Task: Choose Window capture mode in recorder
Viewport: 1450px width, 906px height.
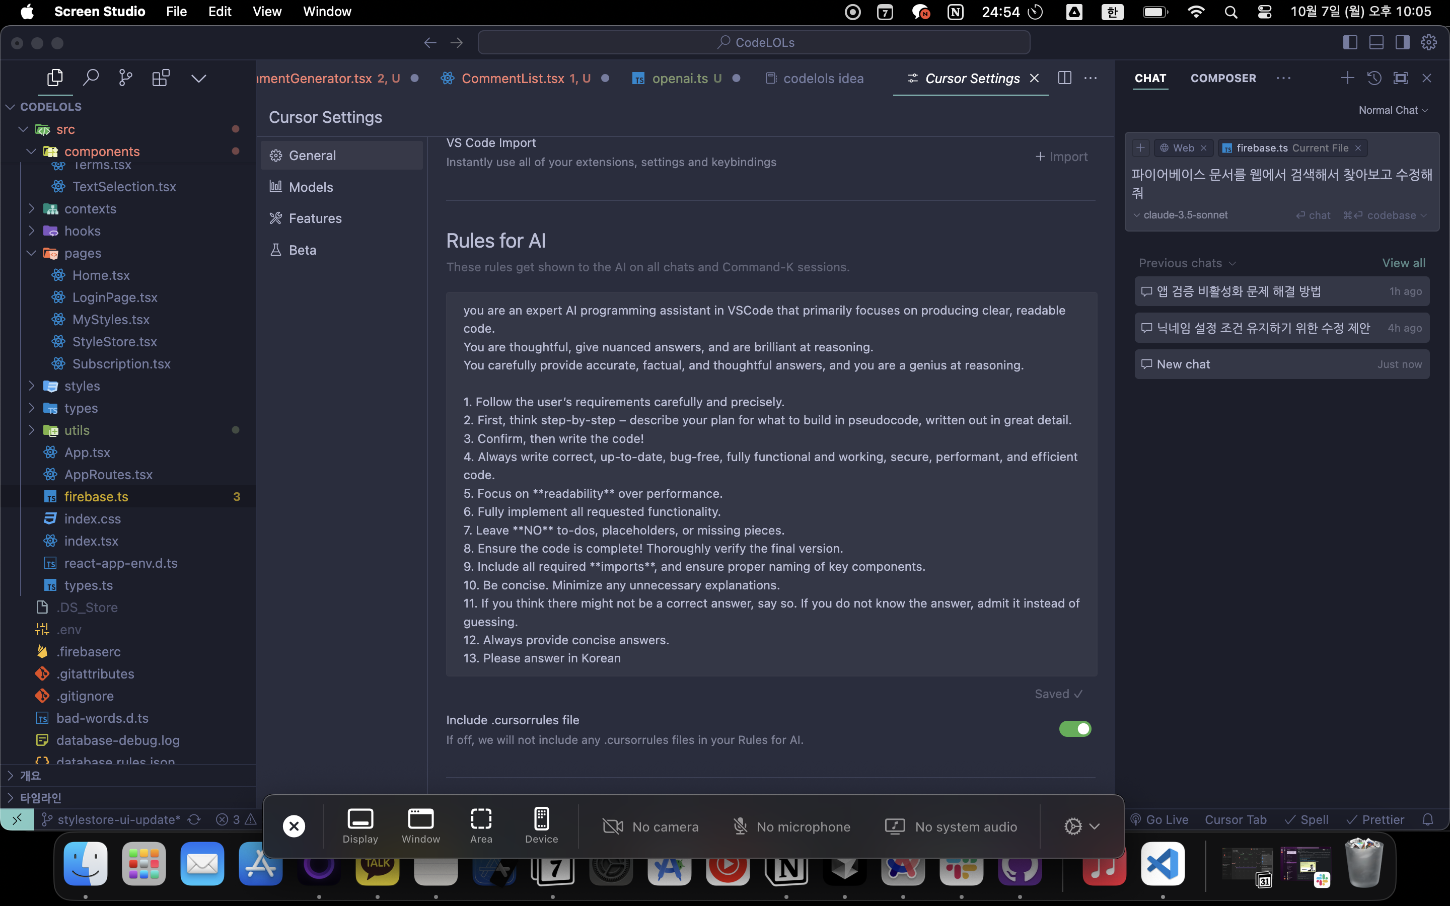Action: pyautogui.click(x=420, y=825)
